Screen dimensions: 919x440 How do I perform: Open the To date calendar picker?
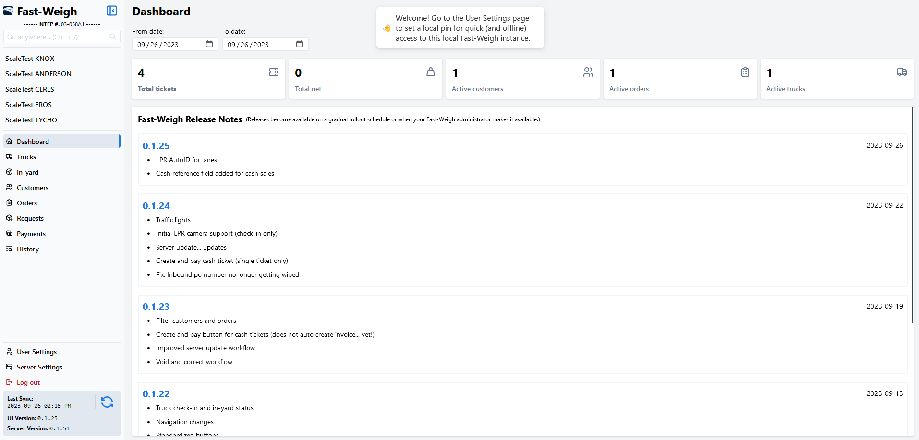coord(300,44)
